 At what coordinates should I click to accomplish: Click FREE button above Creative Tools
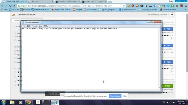tap(167, 29)
